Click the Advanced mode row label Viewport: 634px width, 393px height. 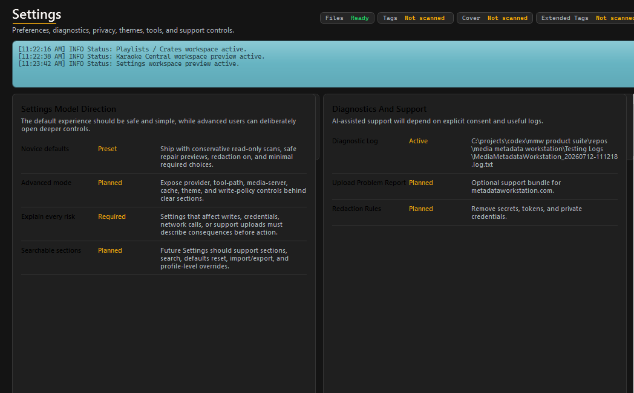(x=46, y=183)
